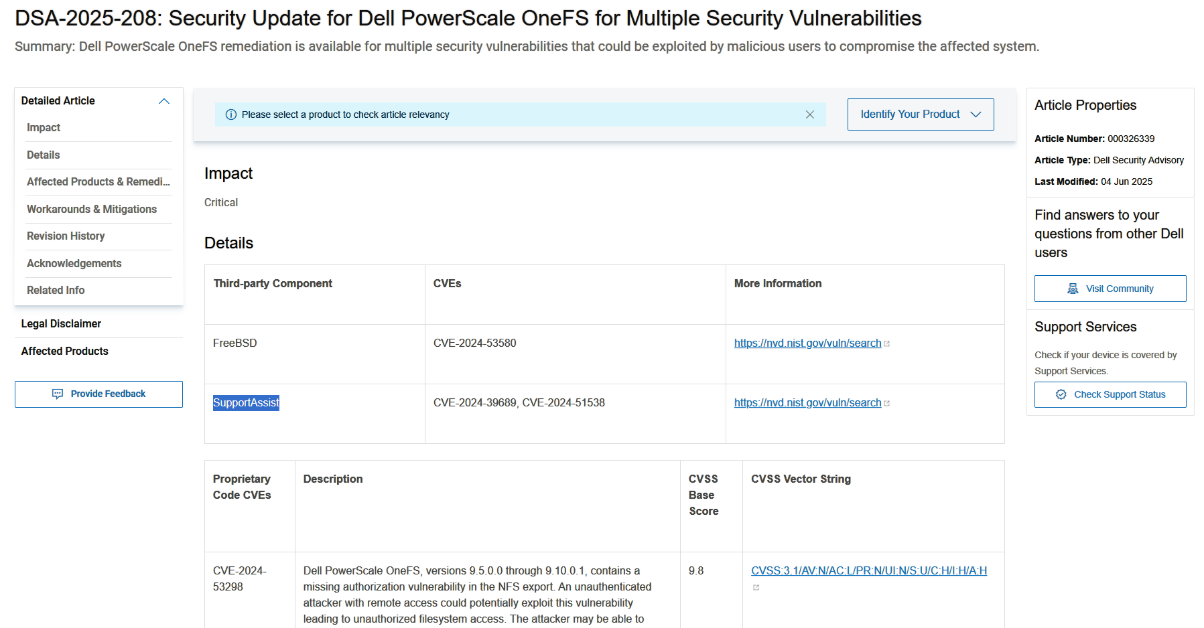Viewport: 1204px width, 628px height.
Task: Open Acknowledgements section link
Action: [x=74, y=263]
